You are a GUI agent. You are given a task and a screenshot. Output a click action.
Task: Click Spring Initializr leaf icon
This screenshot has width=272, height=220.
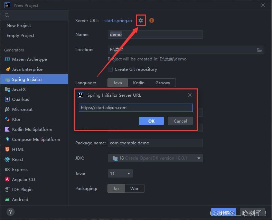tap(7, 79)
